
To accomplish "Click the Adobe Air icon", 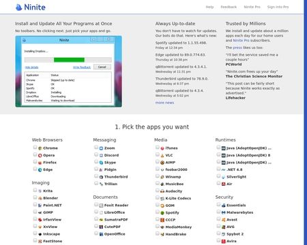I will pos(224,184).
